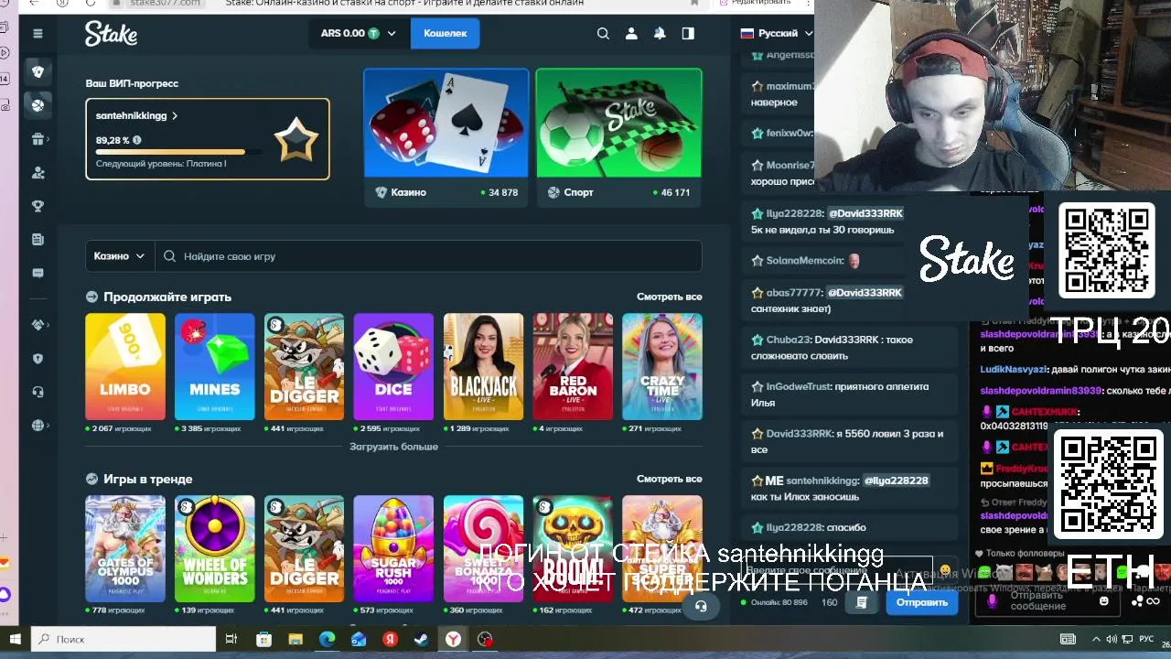Open the Red Baron game tile
This screenshot has height=659, width=1171.
point(573,366)
